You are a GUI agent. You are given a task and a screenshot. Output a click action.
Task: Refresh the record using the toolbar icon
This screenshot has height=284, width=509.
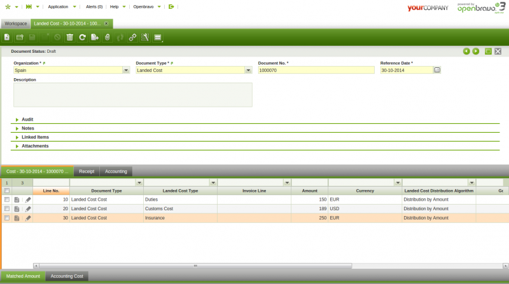[x=82, y=37]
